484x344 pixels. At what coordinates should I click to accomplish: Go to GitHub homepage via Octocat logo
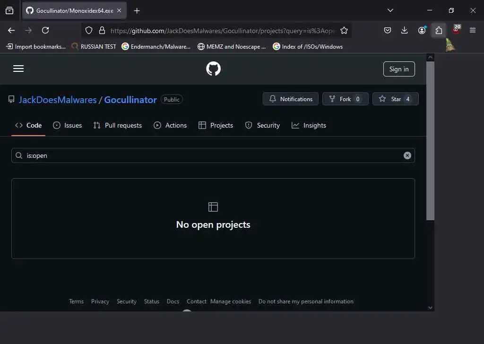coord(213,69)
